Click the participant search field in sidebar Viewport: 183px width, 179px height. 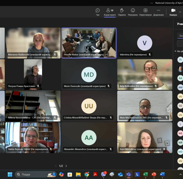pos(180,36)
